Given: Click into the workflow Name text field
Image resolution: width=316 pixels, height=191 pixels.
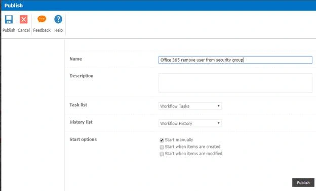Looking at the screenshot, I should [x=235, y=60].
